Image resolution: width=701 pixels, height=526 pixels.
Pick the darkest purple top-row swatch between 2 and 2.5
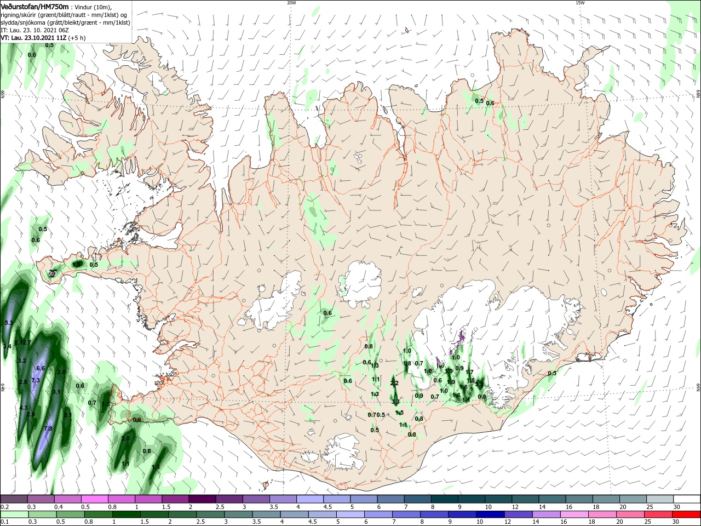[x=202, y=499]
